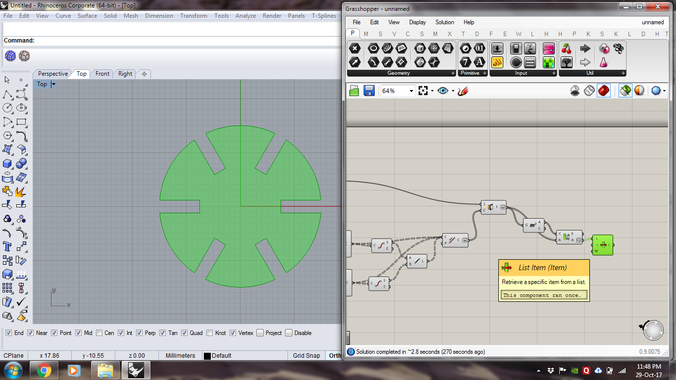Click Rhino box solid tool
The image size is (676, 380).
click(7, 163)
